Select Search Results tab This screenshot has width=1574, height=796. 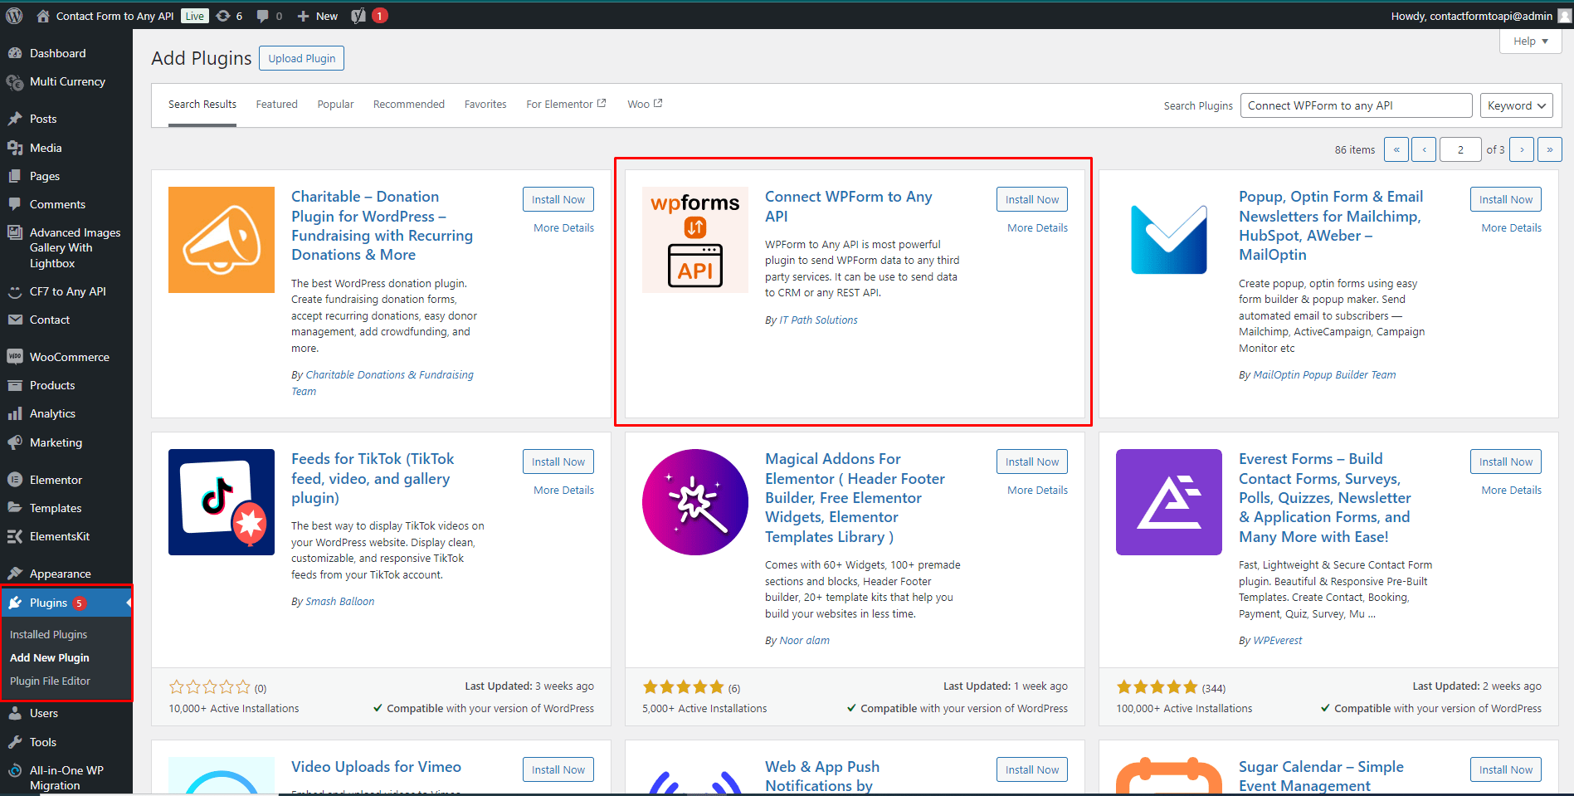pyautogui.click(x=202, y=104)
